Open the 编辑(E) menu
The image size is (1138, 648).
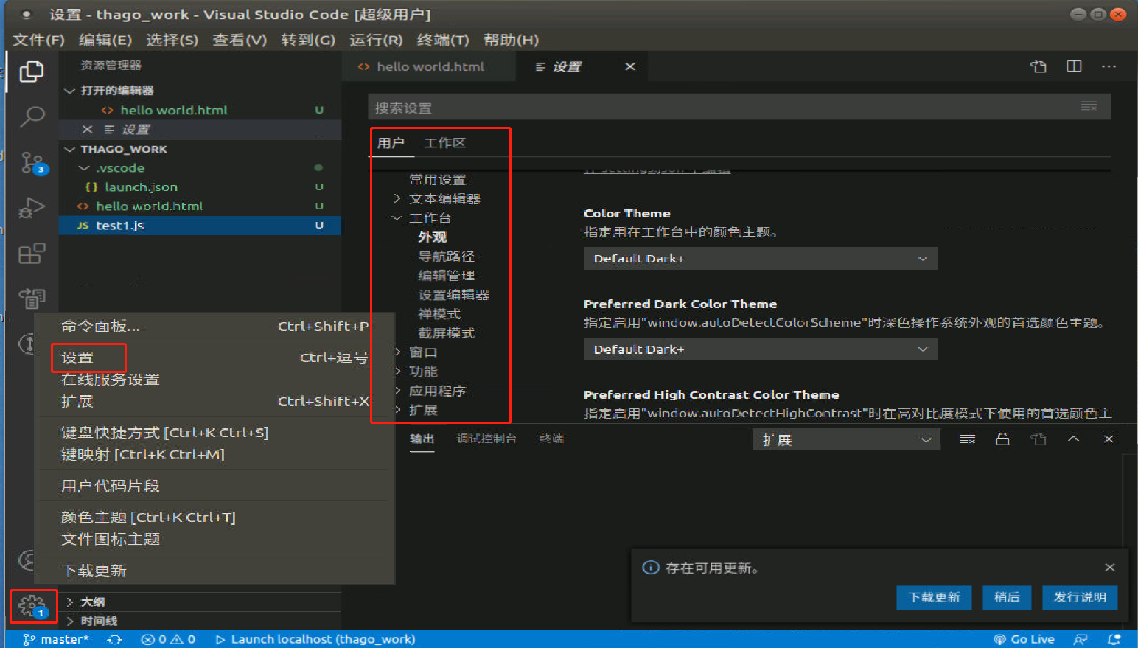coord(105,40)
